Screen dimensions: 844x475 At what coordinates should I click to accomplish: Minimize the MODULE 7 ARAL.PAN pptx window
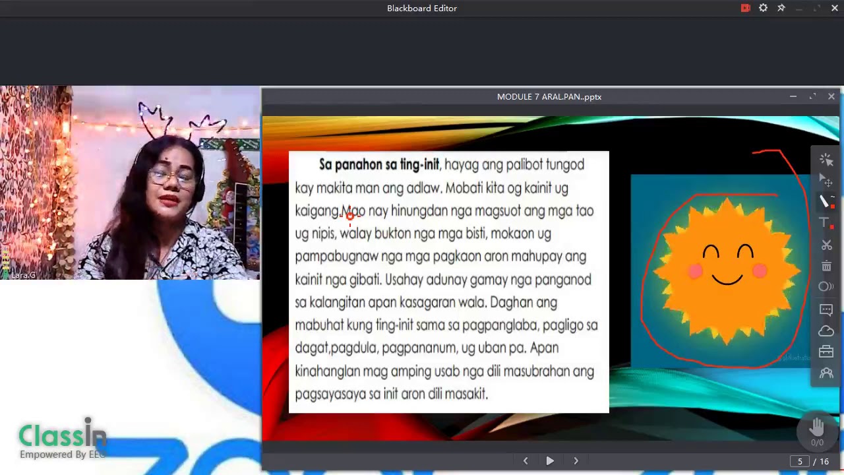pos(793,96)
